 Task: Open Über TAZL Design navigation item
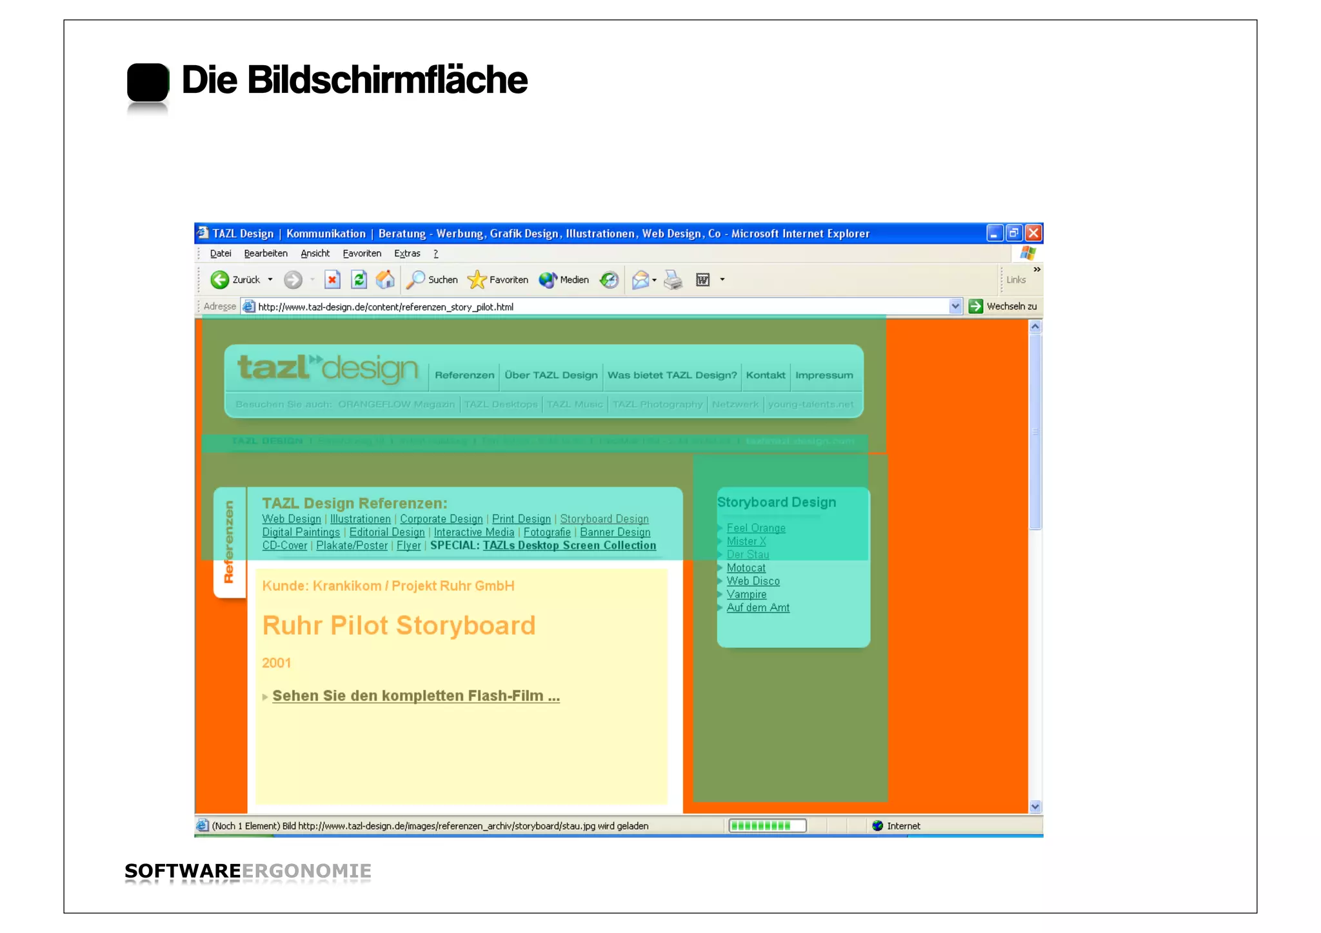point(551,375)
